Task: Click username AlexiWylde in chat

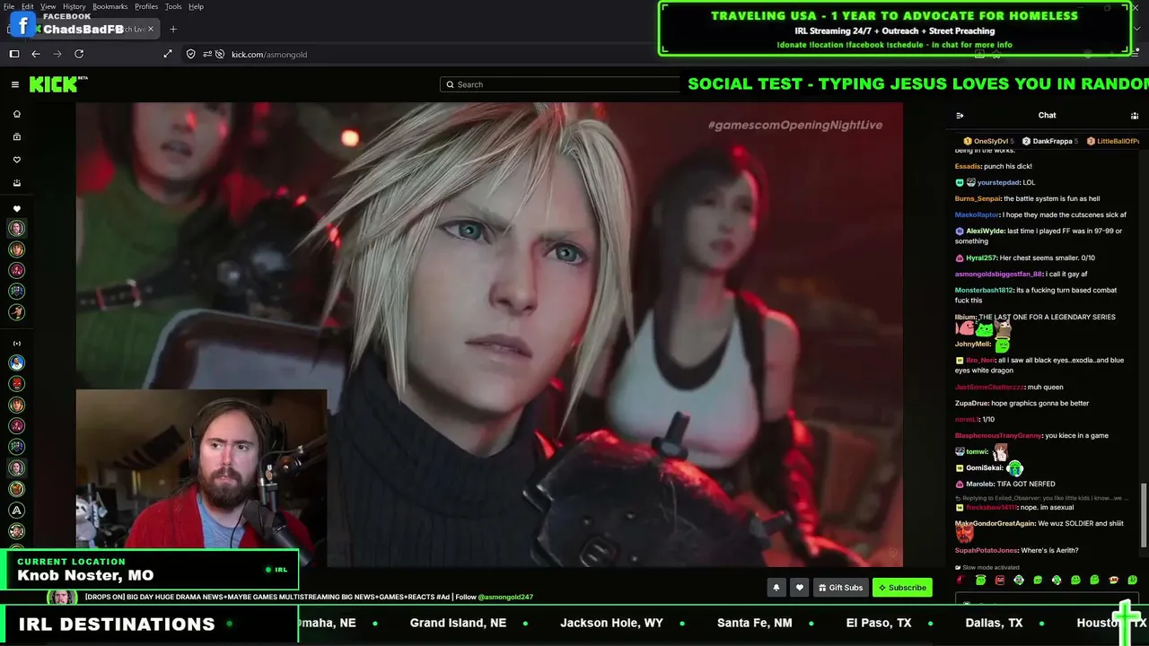Action: pos(986,231)
